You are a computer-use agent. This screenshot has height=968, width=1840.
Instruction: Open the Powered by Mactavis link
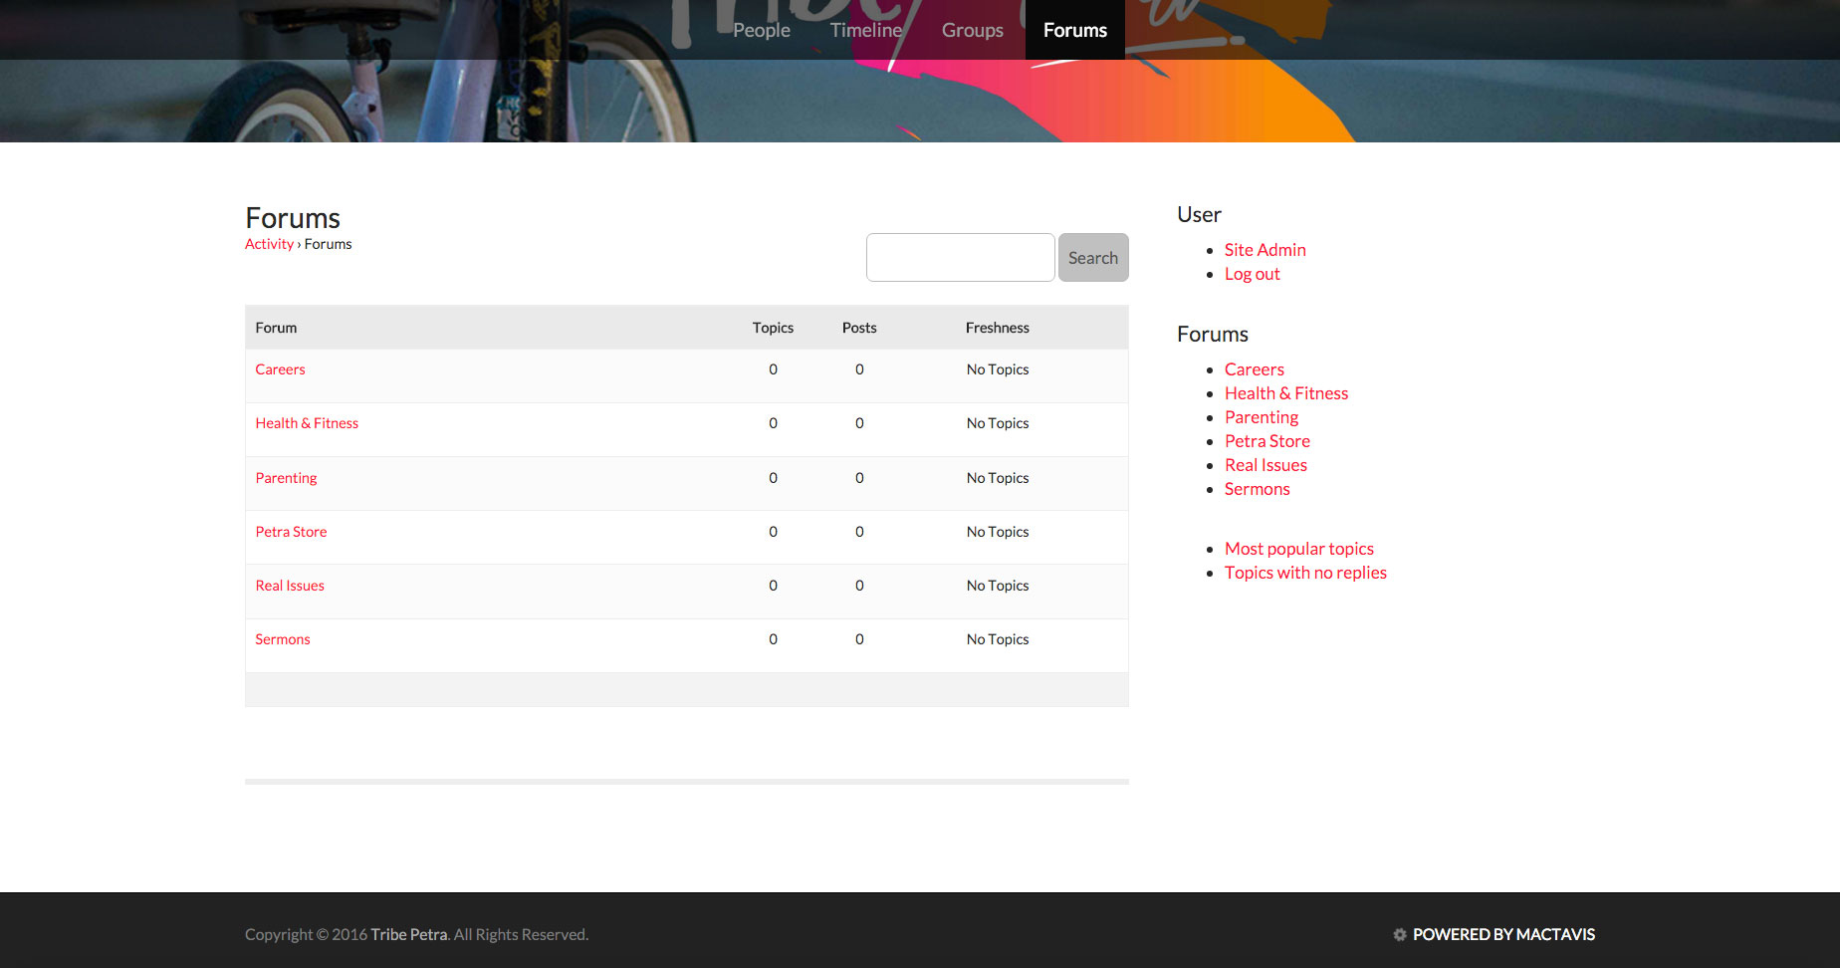(x=1502, y=934)
